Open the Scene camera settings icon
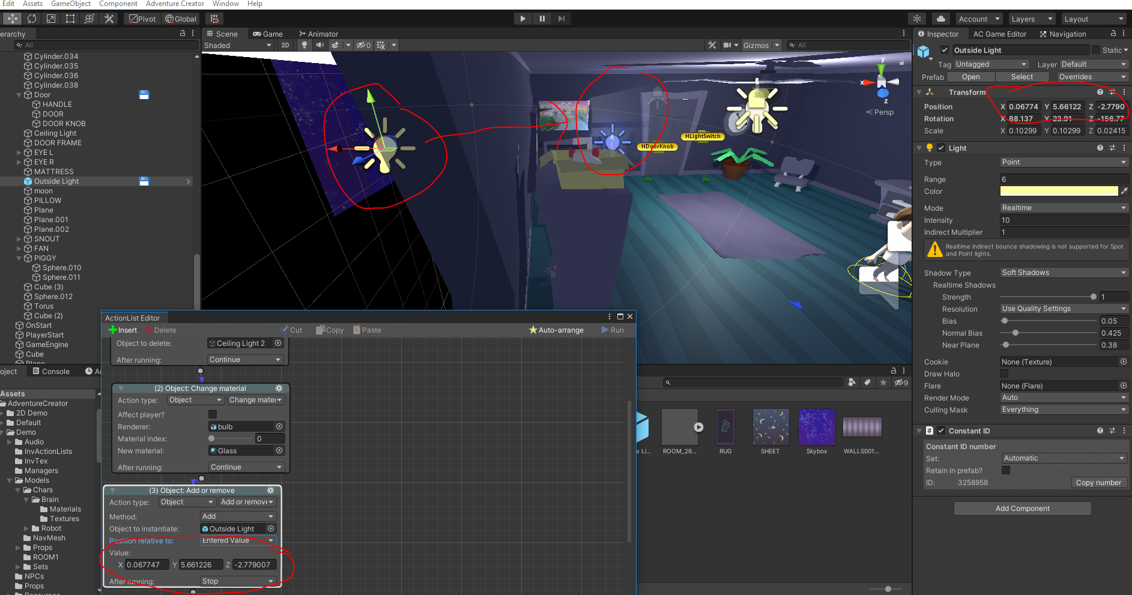This screenshot has height=595, width=1132. coord(727,45)
